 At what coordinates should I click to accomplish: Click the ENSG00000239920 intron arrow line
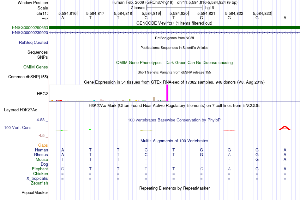pyautogui.click(x=174, y=33)
